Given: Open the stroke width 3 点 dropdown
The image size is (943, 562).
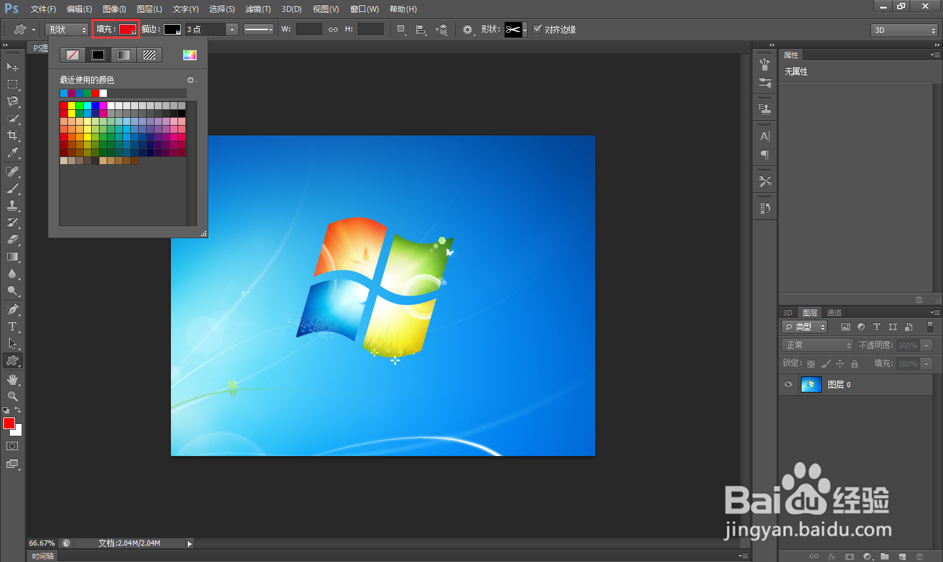Looking at the screenshot, I should 232,29.
